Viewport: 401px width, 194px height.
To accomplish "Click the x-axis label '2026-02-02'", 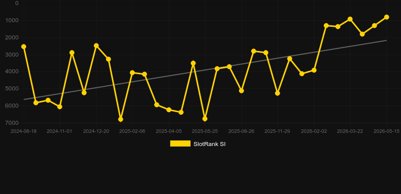I will (314, 131).
